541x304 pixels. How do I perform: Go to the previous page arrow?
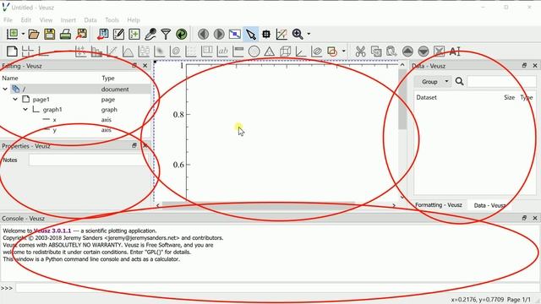click(x=203, y=34)
